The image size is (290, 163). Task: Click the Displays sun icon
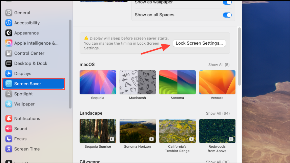9,73
